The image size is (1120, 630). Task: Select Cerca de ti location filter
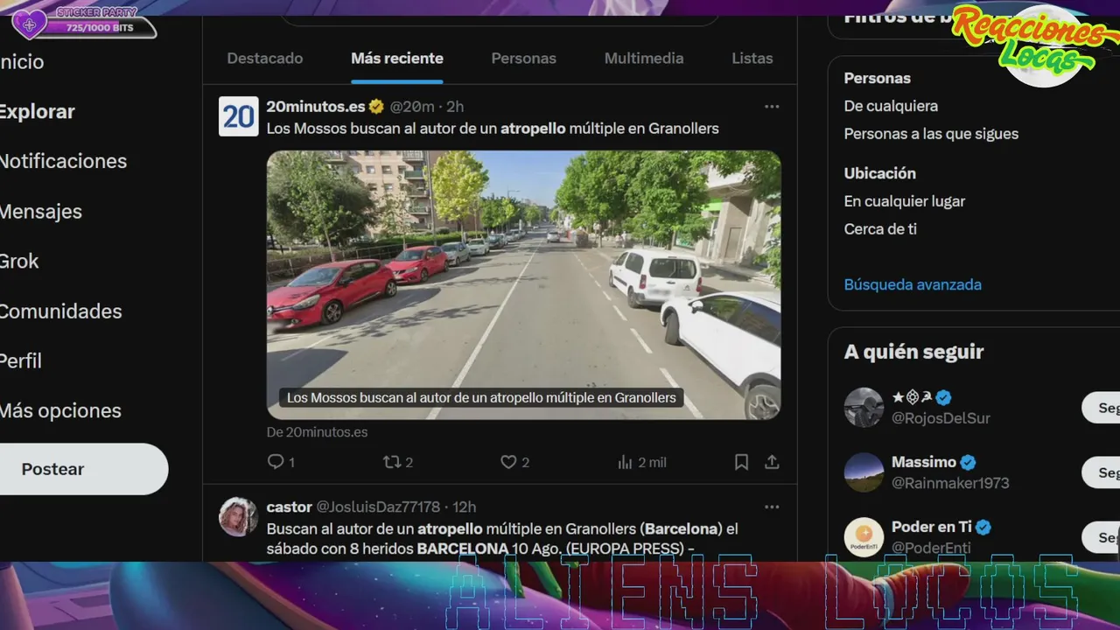(880, 229)
